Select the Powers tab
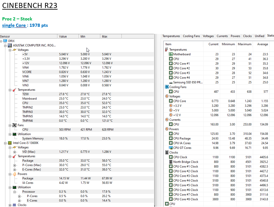The height and width of the screenshot is (207, 274). (x=235, y=36)
